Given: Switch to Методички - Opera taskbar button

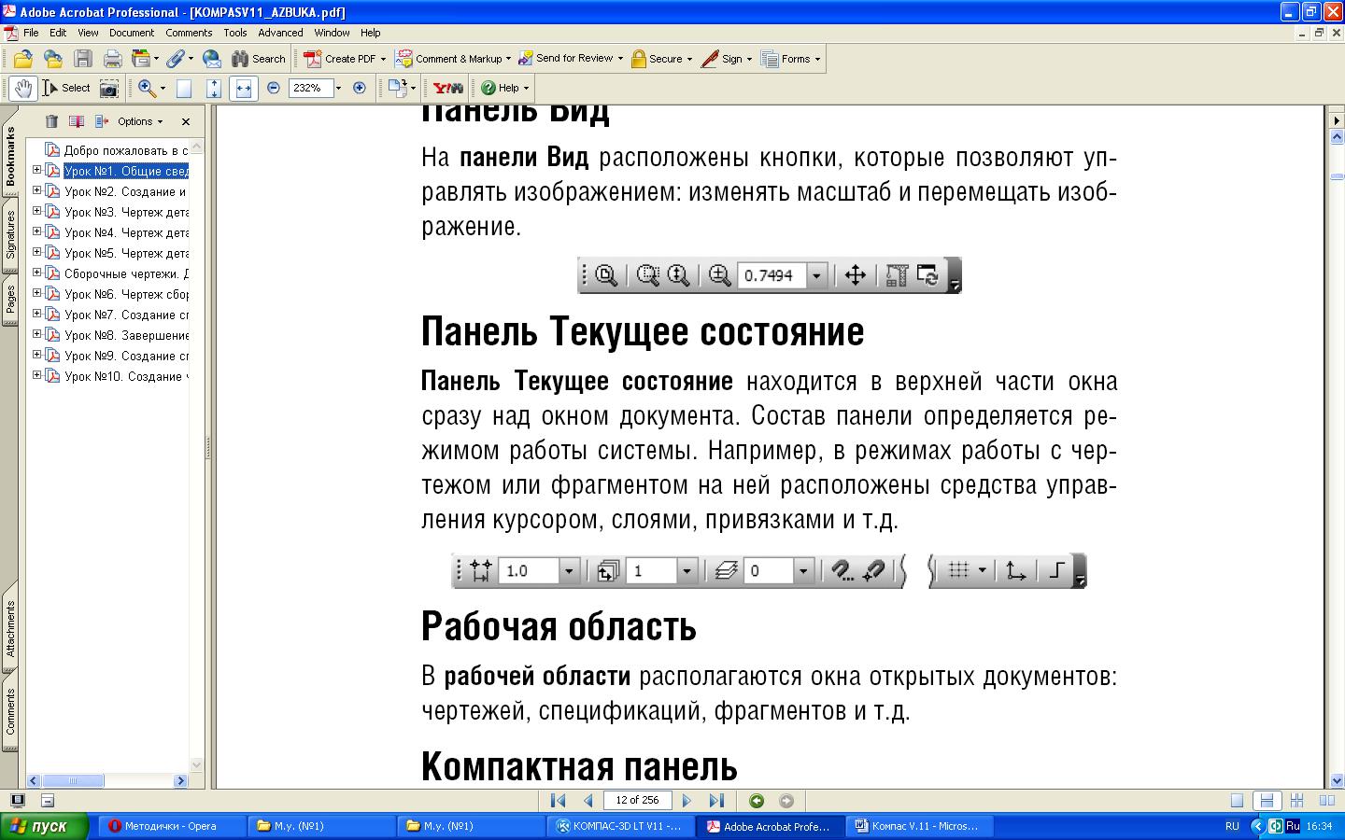Looking at the screenshot, I should [x=171, y=826].
